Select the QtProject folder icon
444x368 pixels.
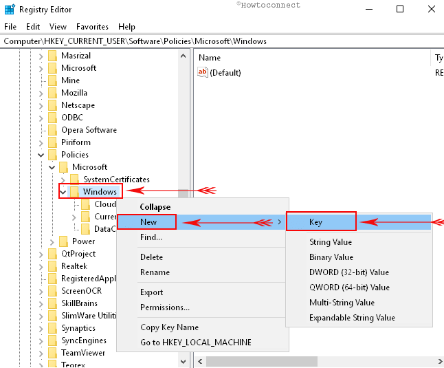click(53, 254)
